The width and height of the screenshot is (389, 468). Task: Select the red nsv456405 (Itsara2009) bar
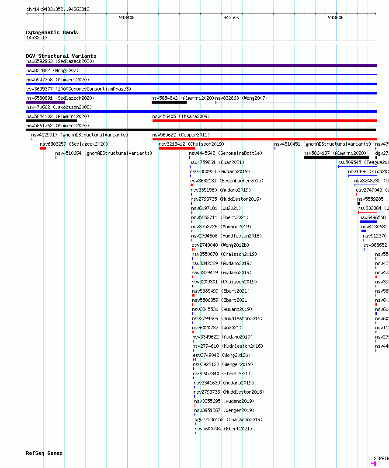(x=264, y=121)
